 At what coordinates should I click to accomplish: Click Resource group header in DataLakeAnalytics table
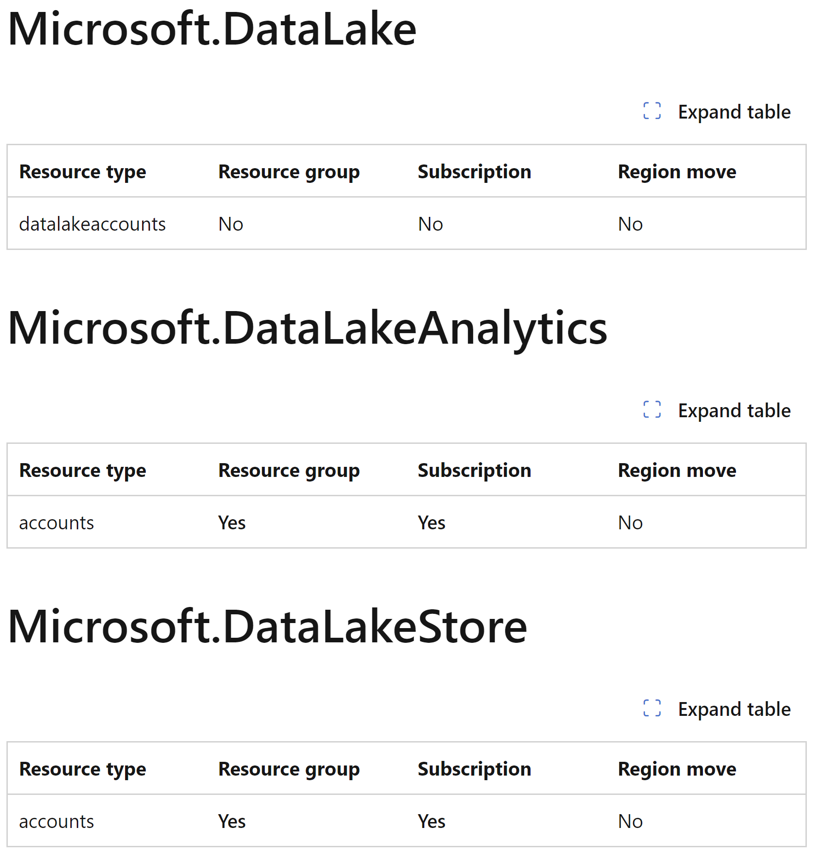(x=289, y=471)
